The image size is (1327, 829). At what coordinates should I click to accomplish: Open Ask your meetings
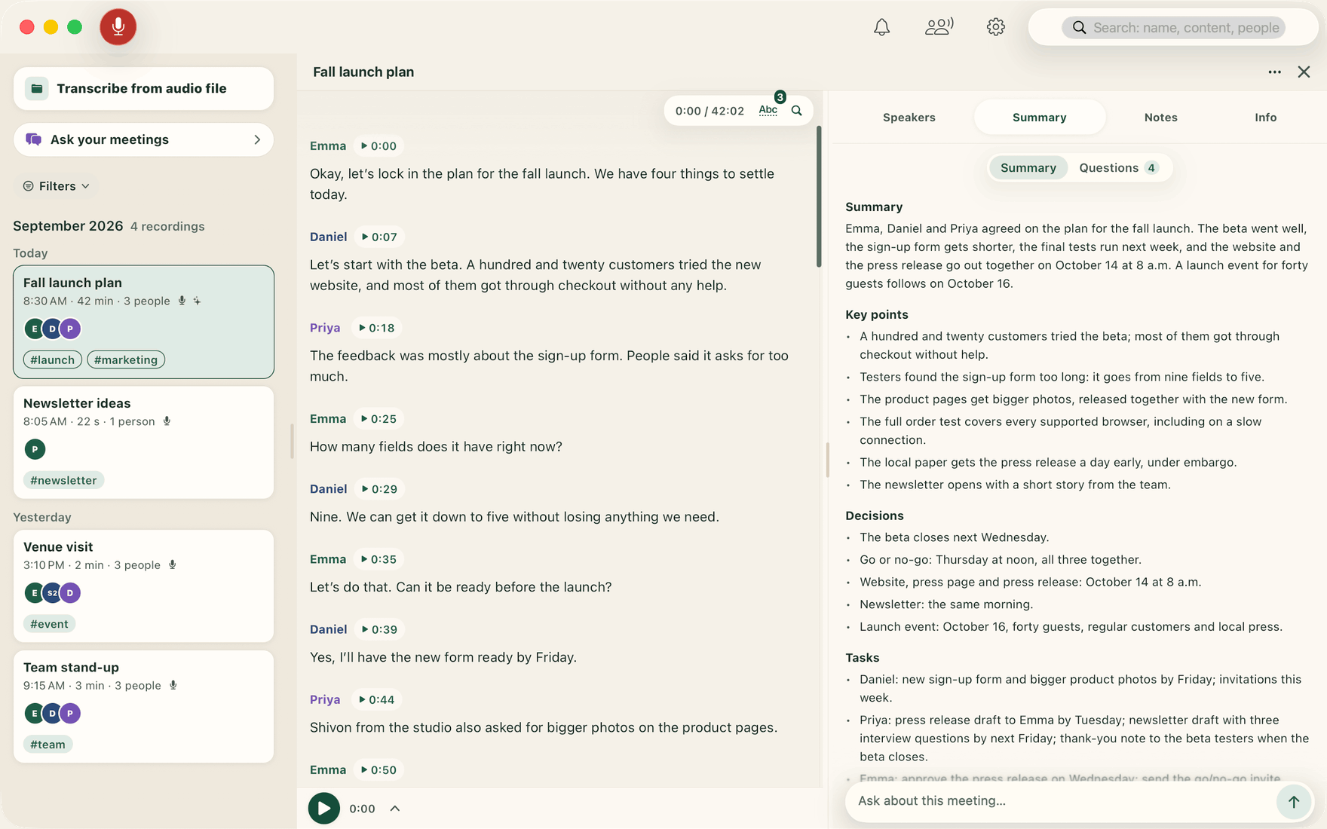click(x=143, y=139)
